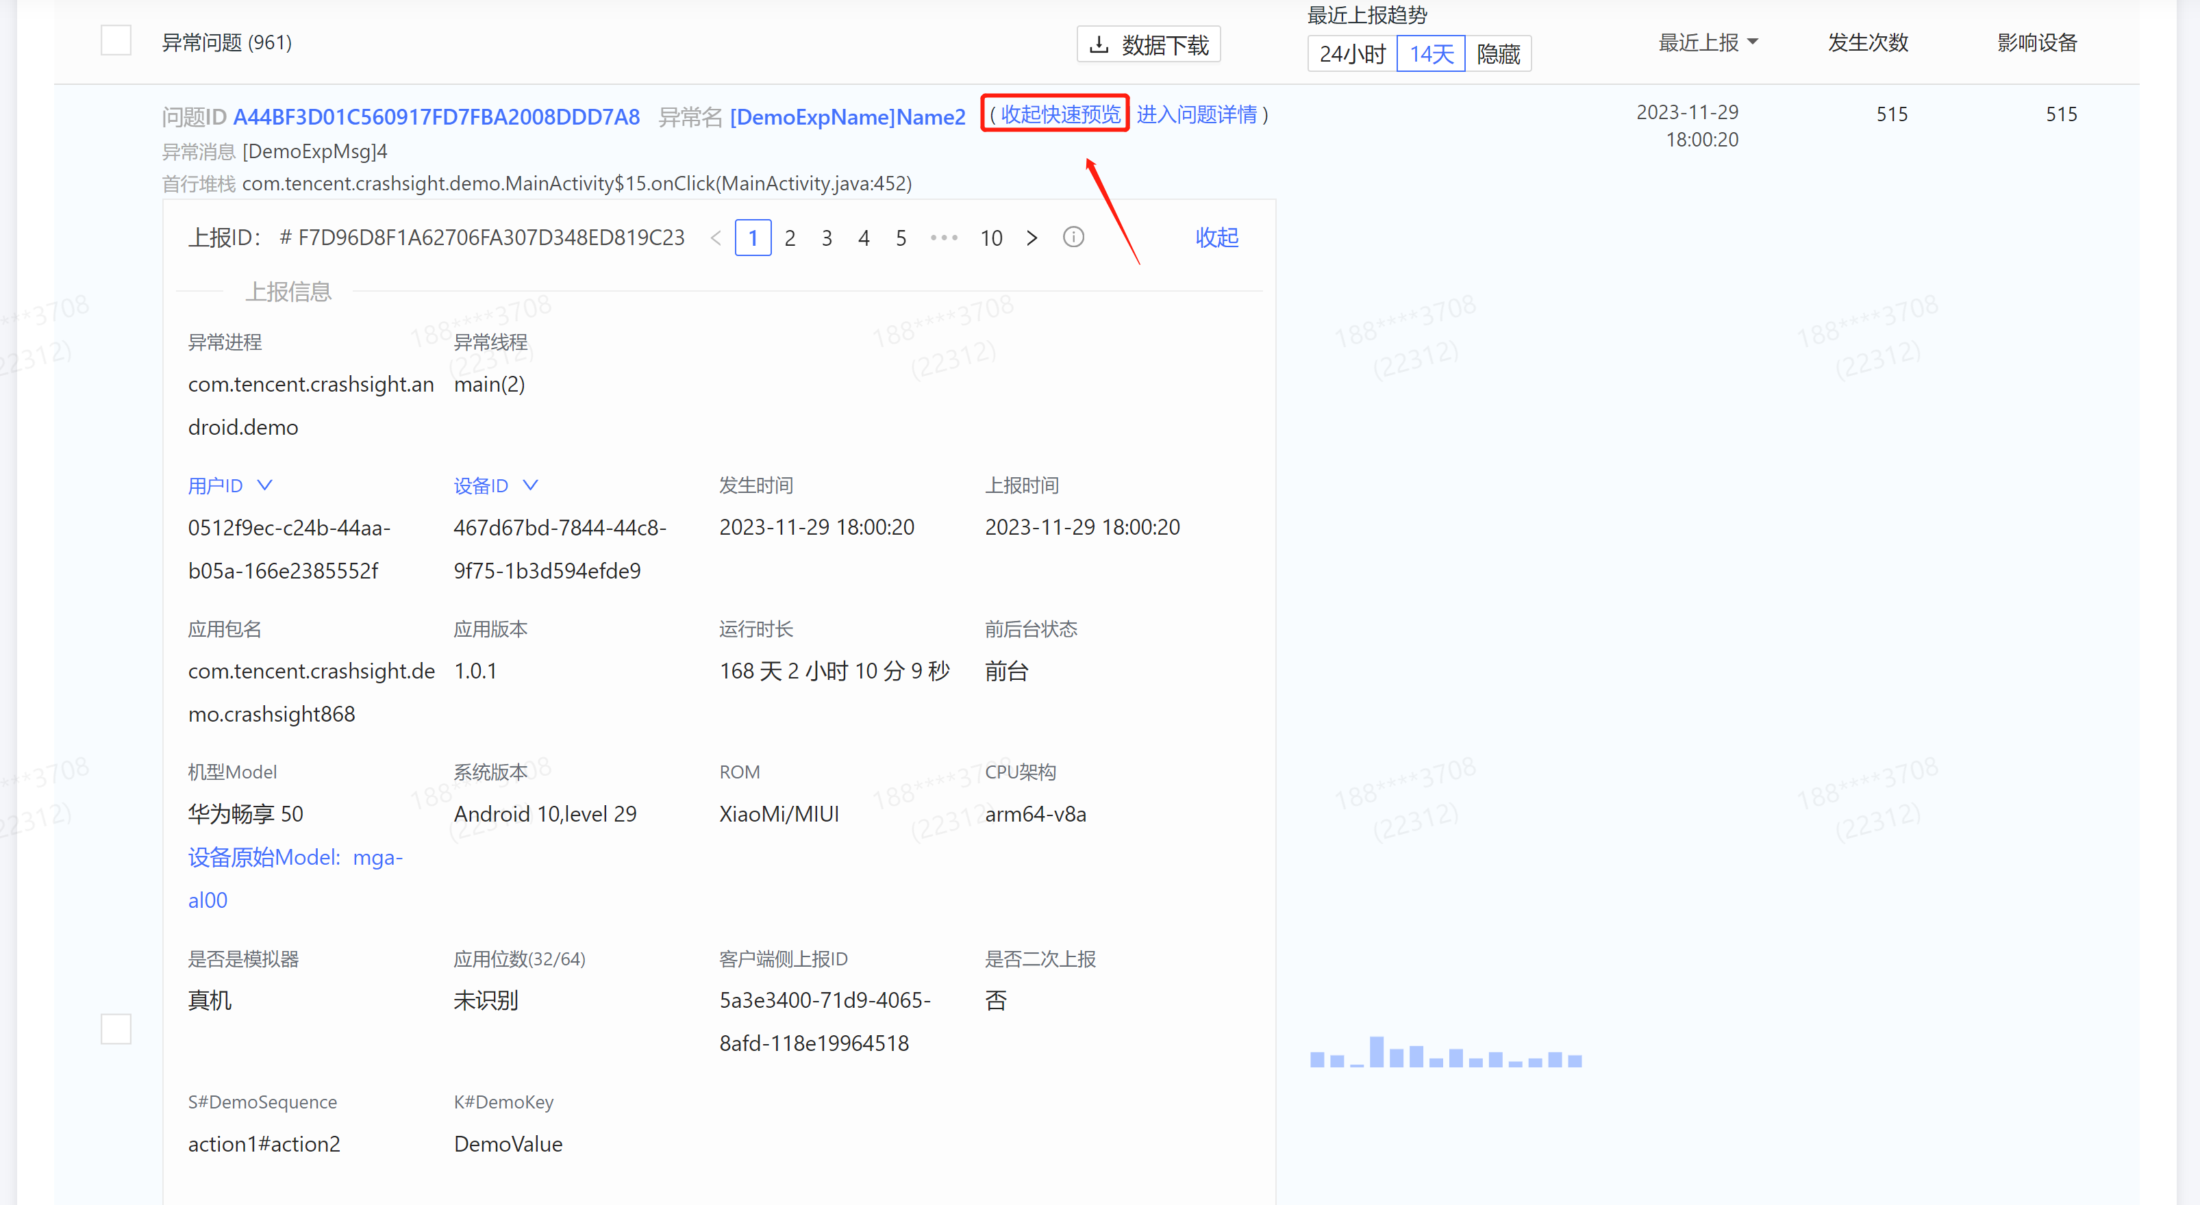Open the 最近上报 sort dropdown
2200x1205 pixels.
(1708, 42)
